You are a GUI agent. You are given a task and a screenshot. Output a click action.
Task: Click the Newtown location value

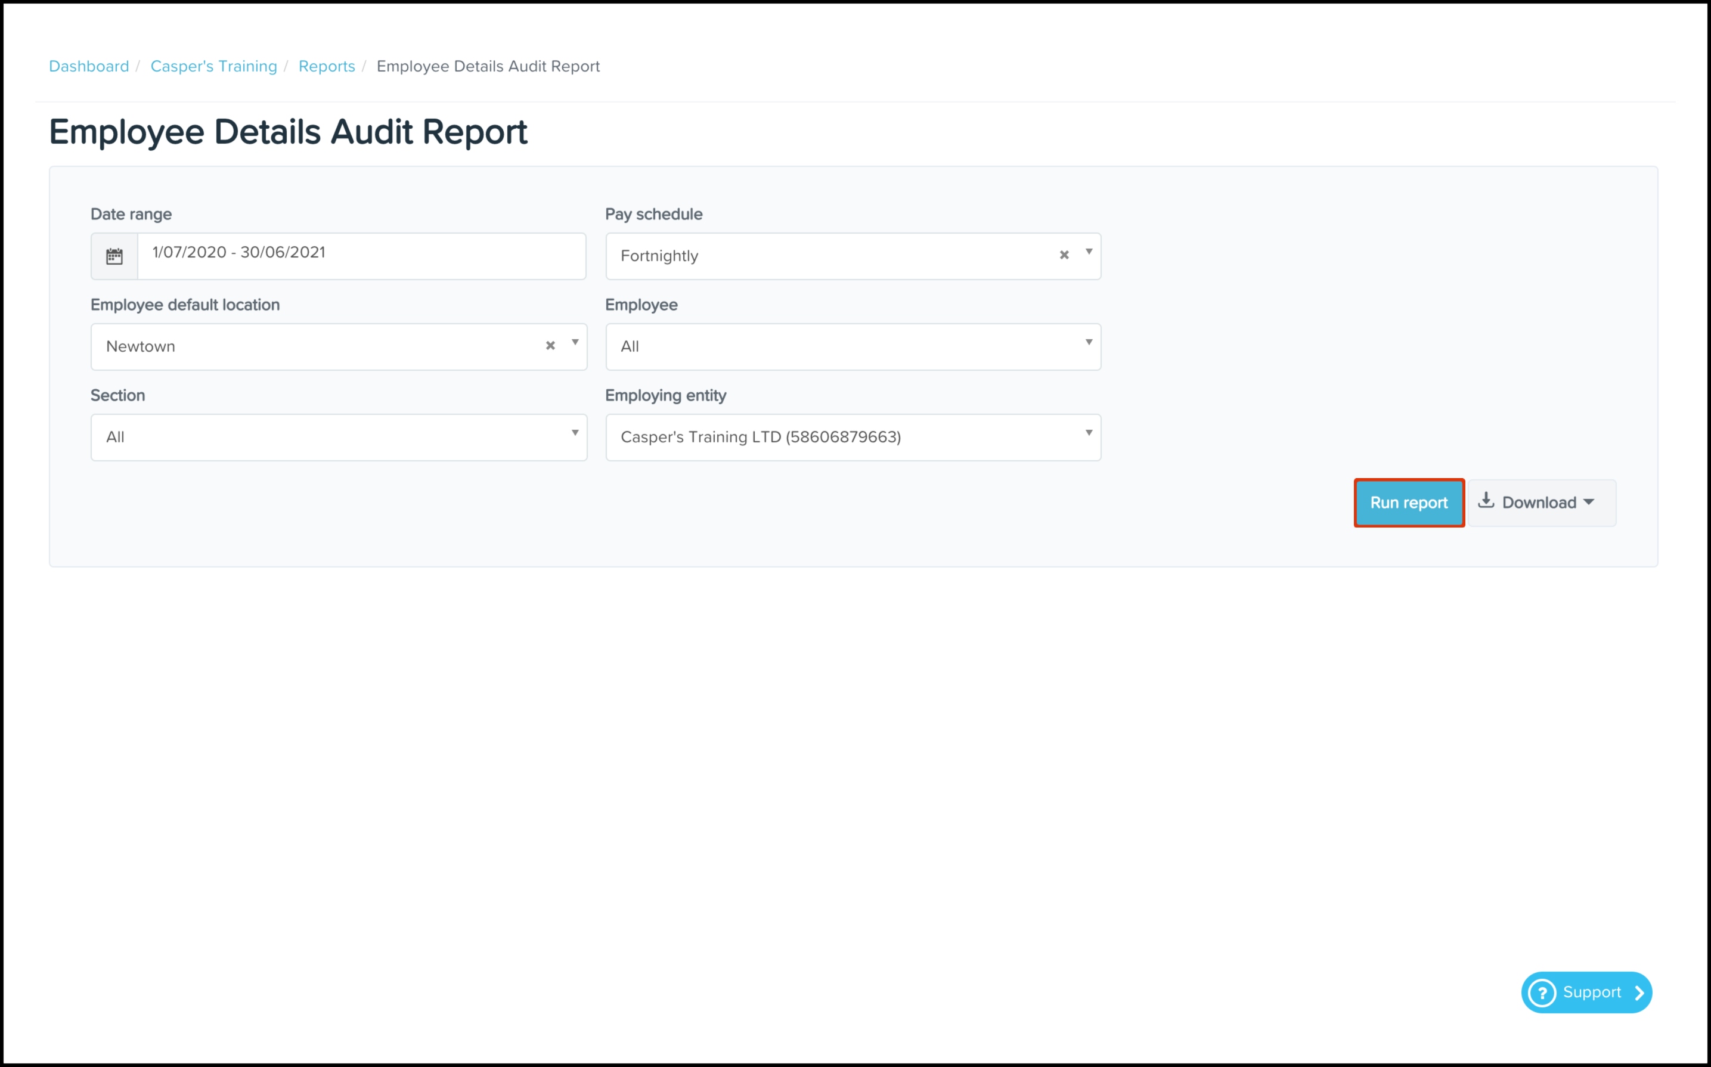point(141,346)
